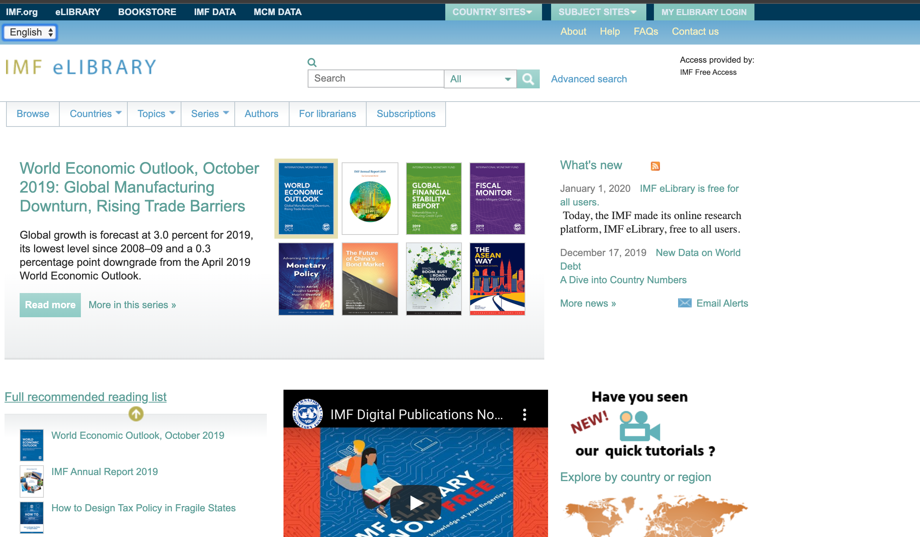This screenshot has width=920, height=537.
Task: Go to eLIBRARY in top bar
Action: 78,12
